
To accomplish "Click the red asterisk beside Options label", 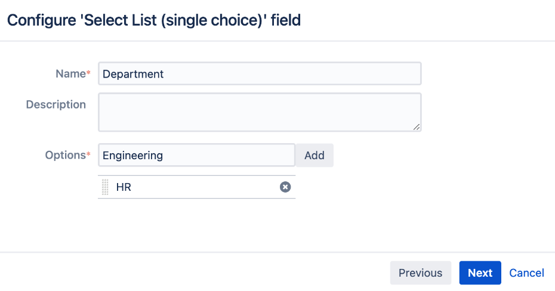I will 88,154.
